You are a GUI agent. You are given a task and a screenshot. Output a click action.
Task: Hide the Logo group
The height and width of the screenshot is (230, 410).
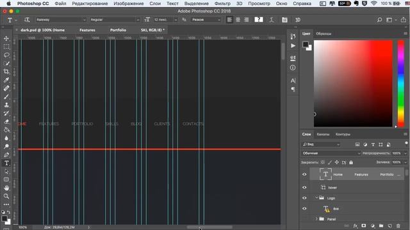click(304, 198)
